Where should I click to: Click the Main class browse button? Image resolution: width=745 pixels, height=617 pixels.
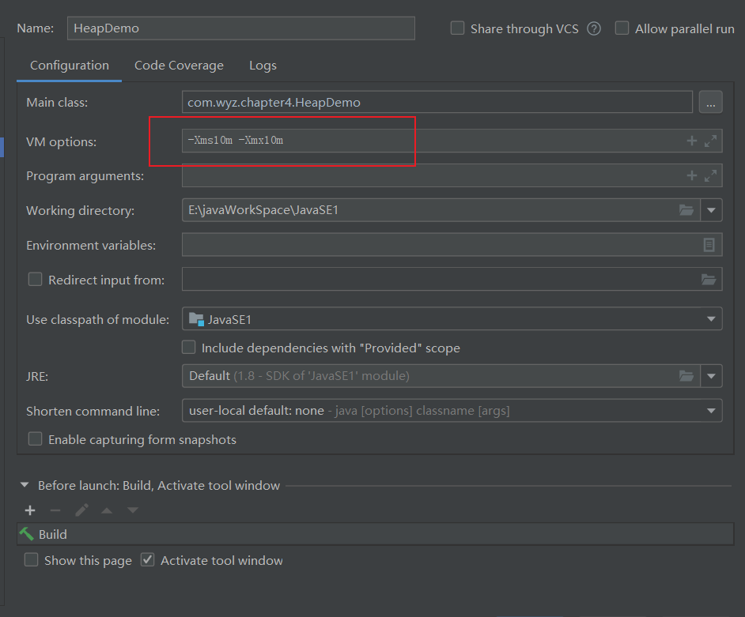710,102
